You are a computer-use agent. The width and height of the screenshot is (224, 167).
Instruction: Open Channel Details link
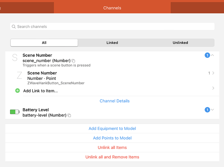(x=114, y=101)
